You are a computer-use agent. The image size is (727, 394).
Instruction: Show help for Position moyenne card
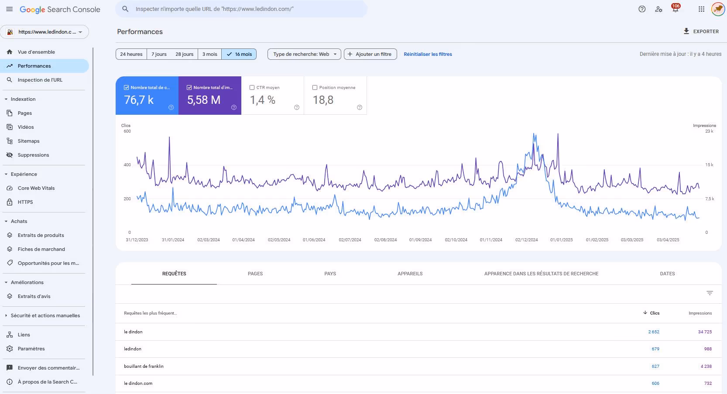coord(360,107)
